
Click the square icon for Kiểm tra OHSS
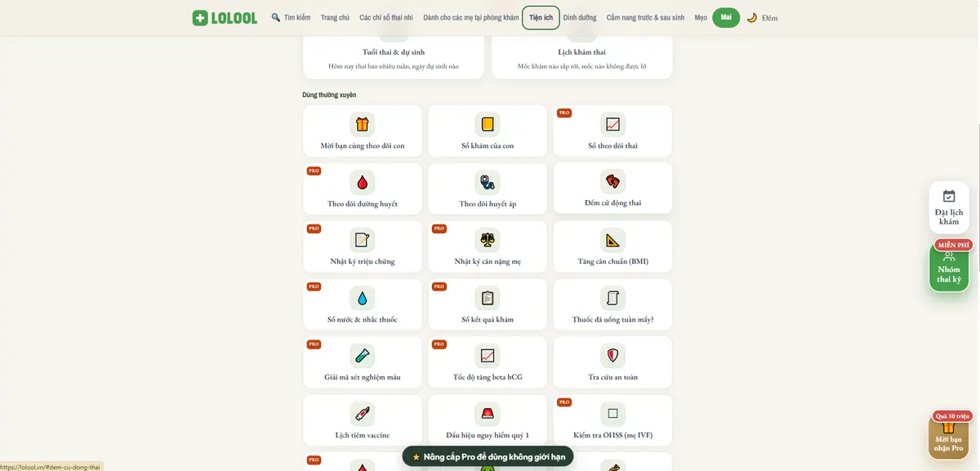613,414
